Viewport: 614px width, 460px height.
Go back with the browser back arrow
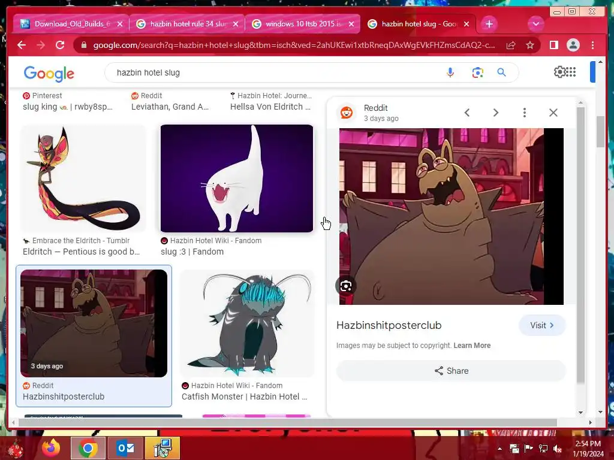click(22, 45)
